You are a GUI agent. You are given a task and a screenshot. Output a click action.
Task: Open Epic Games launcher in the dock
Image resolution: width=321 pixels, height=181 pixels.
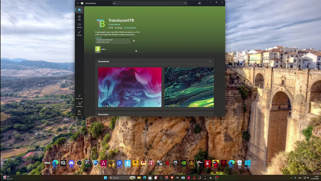click(x=175, y=163)
